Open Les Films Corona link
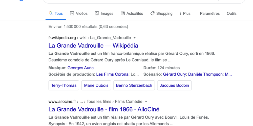Viewport: 253px width, 126px height. pyautogui.click(x=112, y=74)
